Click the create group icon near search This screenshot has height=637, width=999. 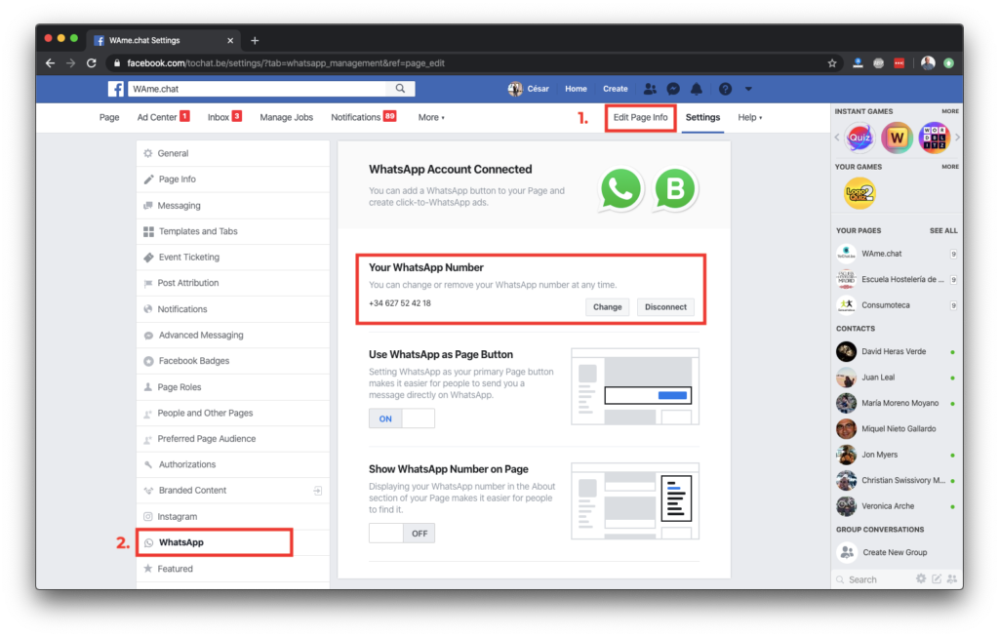click(x=952, y=579)
